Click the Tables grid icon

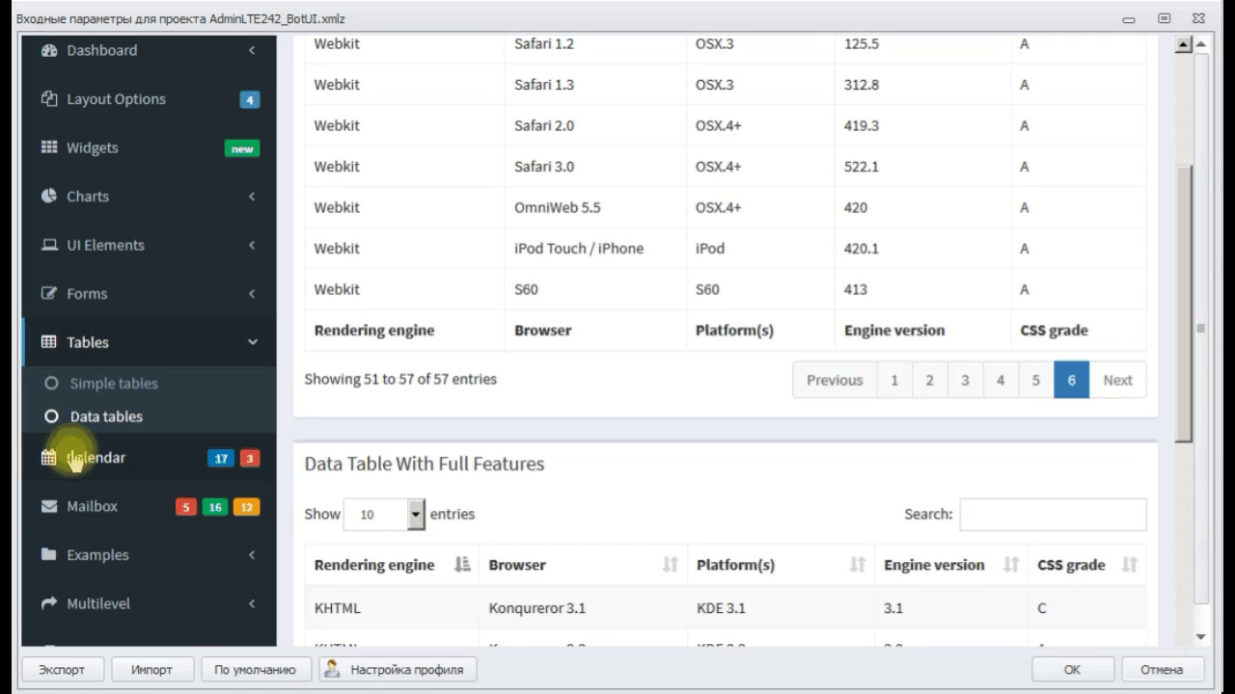point(49,342)
